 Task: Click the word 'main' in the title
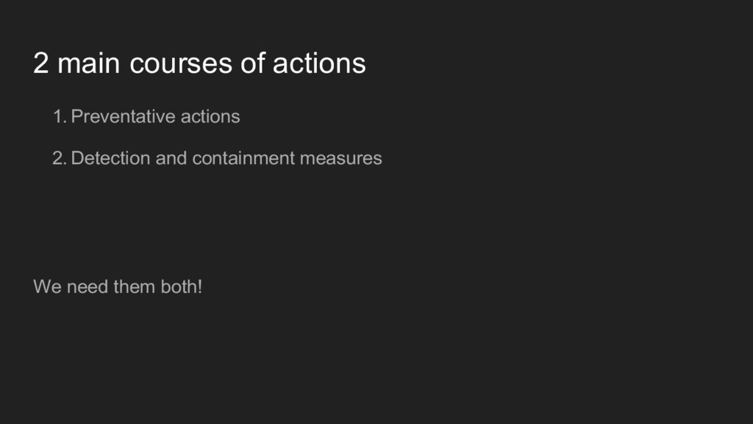click(x=88, y=63)
